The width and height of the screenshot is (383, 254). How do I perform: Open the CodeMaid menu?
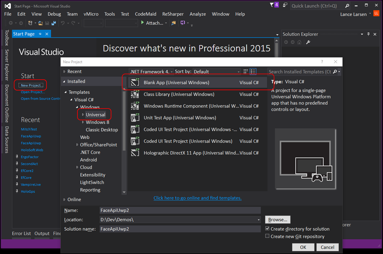145,14
